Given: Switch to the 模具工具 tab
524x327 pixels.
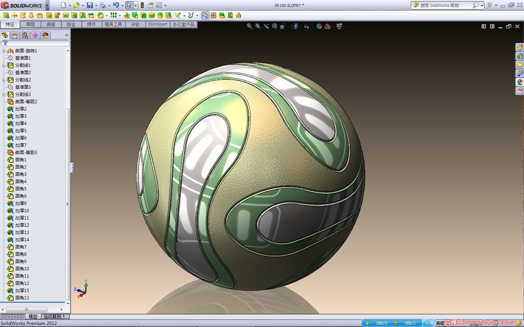Looking at the screenshot, I should tap(114, 24).
